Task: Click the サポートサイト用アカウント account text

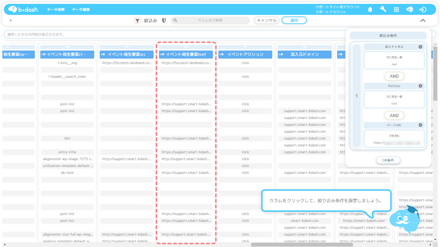Action: (x=338, y=7)
